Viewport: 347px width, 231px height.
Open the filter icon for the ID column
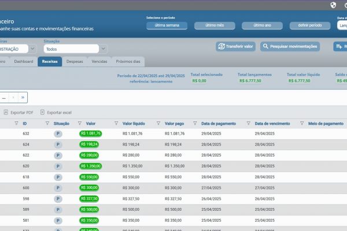[x=16, y=123]
